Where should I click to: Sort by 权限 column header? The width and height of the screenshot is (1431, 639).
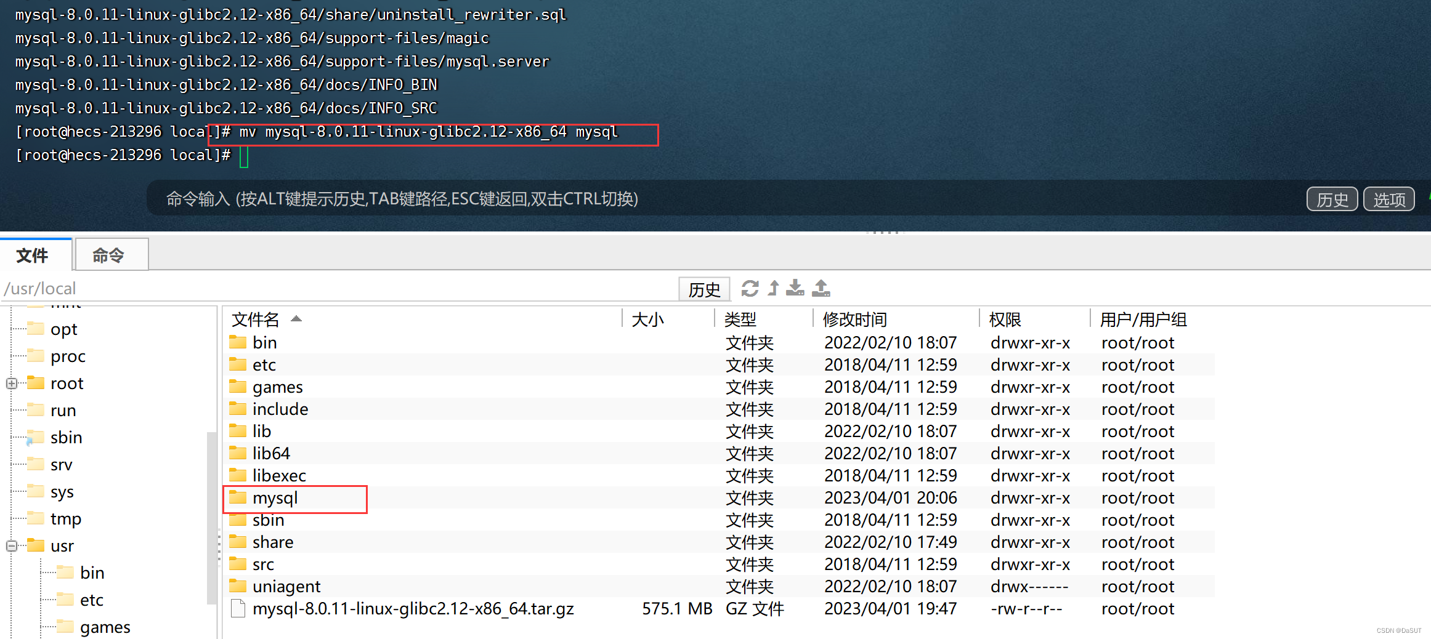click(x=1035, y=319)
